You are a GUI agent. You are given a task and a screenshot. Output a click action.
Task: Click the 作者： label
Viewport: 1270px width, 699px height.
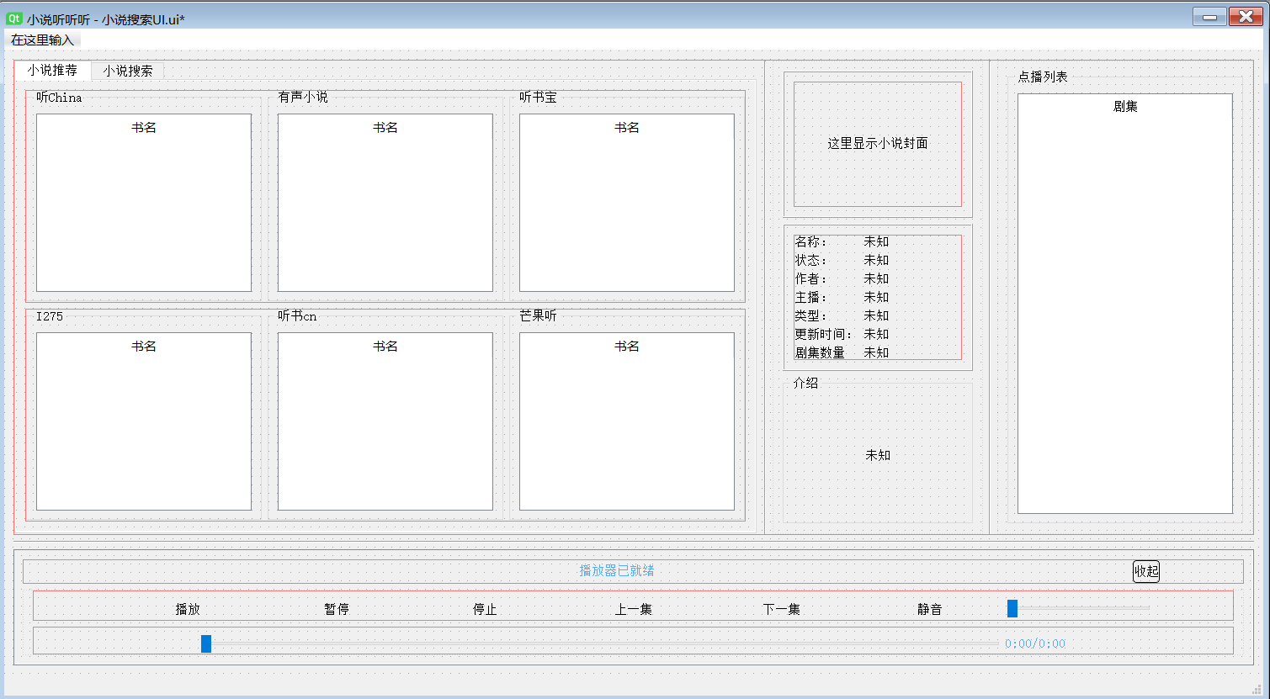click(x=811, y=278)
